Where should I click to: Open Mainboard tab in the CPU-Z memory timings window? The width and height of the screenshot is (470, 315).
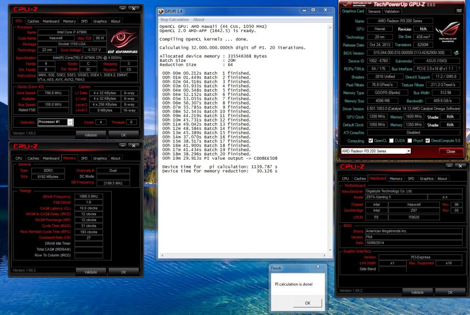coord(51,158)
